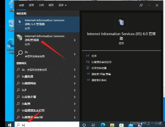Viewport: 165px width, 127px height.
Task: Click in the taskbar search input field
Action: tap(47, 125)
